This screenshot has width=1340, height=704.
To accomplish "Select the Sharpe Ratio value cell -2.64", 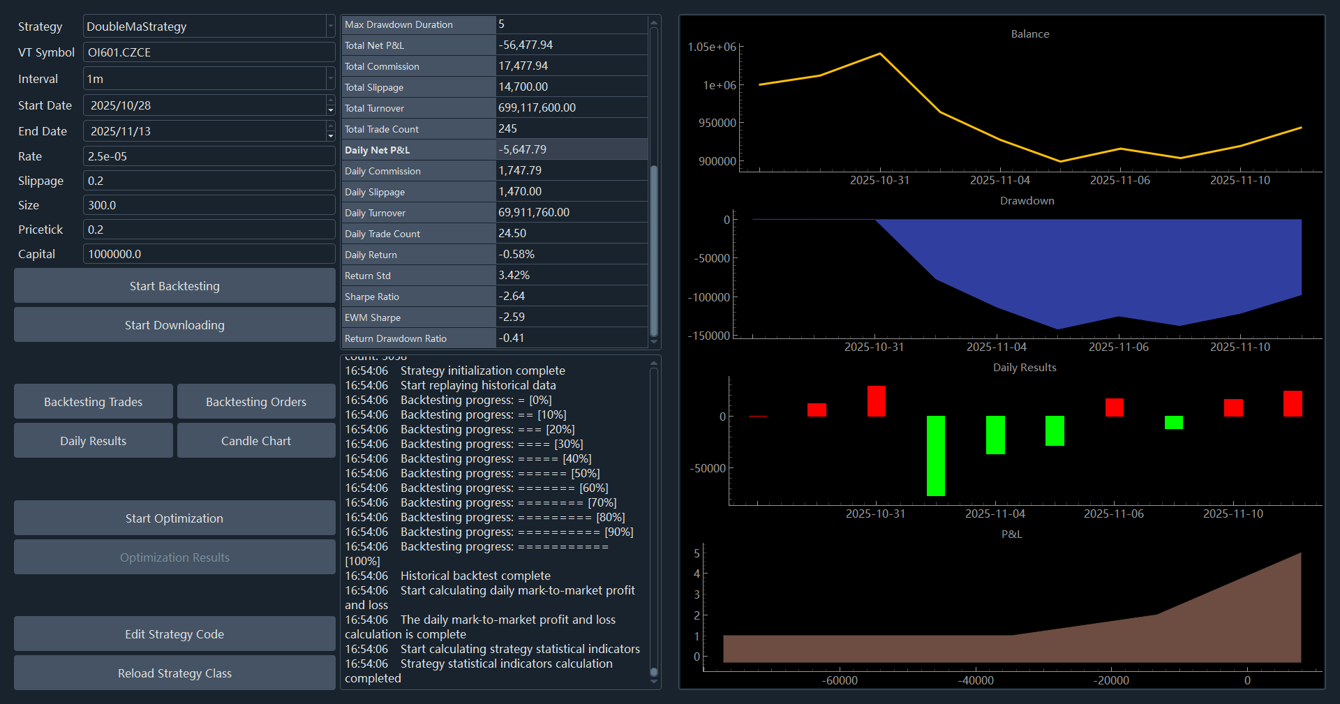I will point(571,296).
